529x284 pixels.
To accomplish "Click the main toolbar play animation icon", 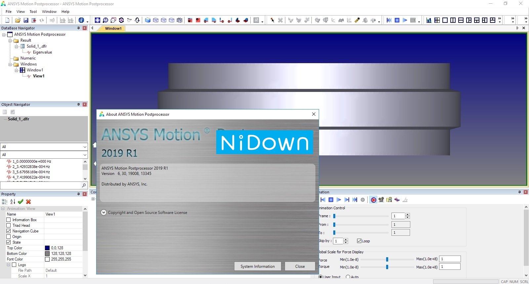I will [405, 20].
